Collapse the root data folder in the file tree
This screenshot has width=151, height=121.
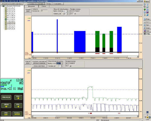coord(2,6)
